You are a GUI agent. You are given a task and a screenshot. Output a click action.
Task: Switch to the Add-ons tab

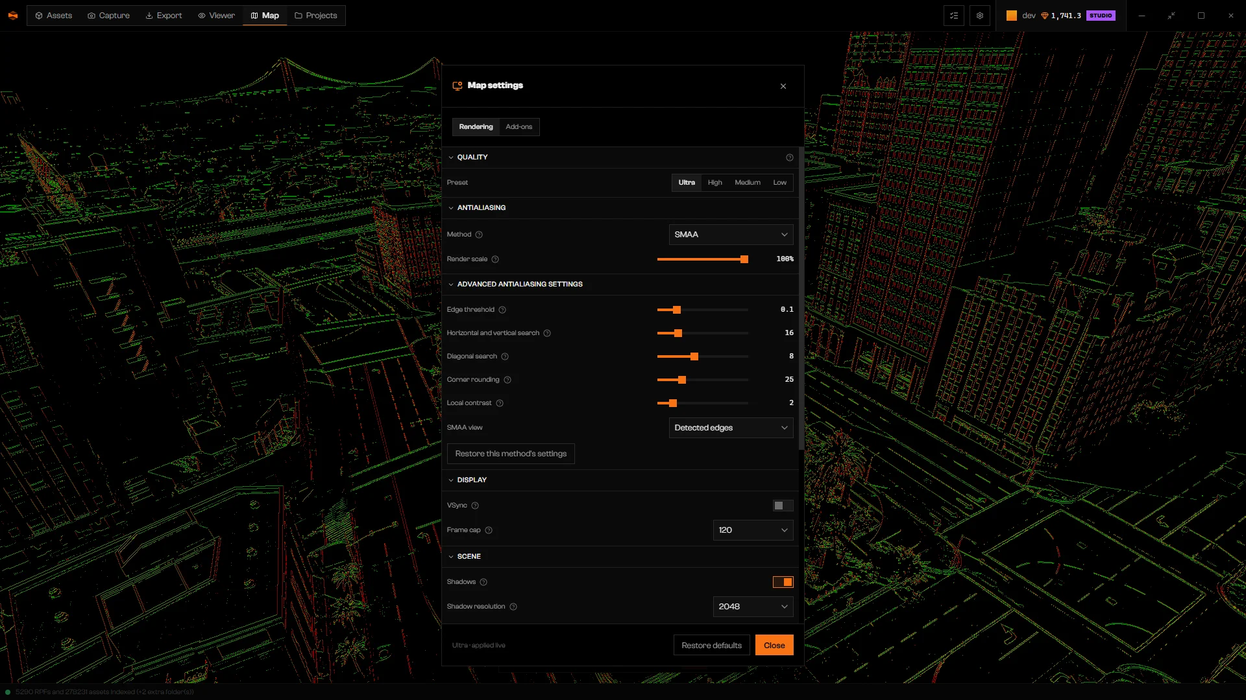519,127
